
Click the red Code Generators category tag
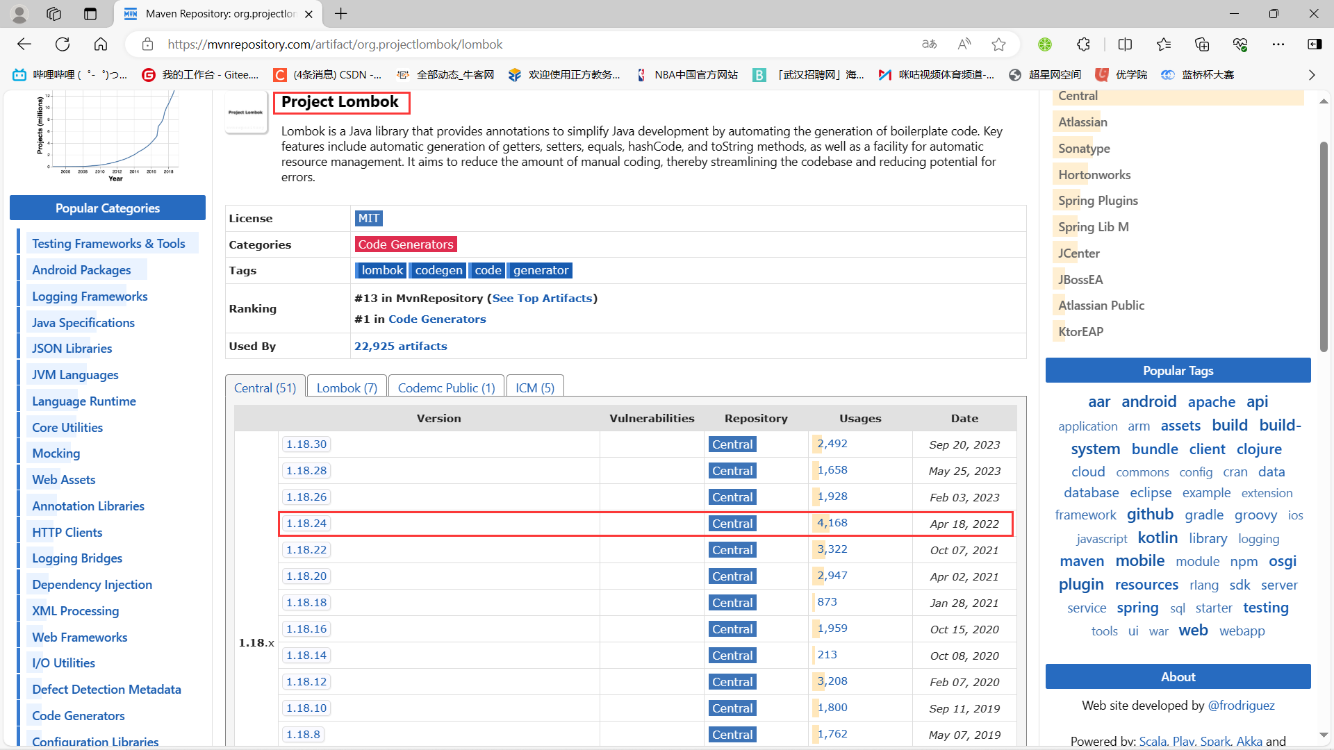click(406, 244)
